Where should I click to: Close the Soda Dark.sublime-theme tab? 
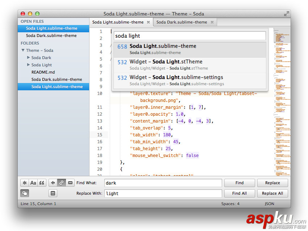pos(212,22)
